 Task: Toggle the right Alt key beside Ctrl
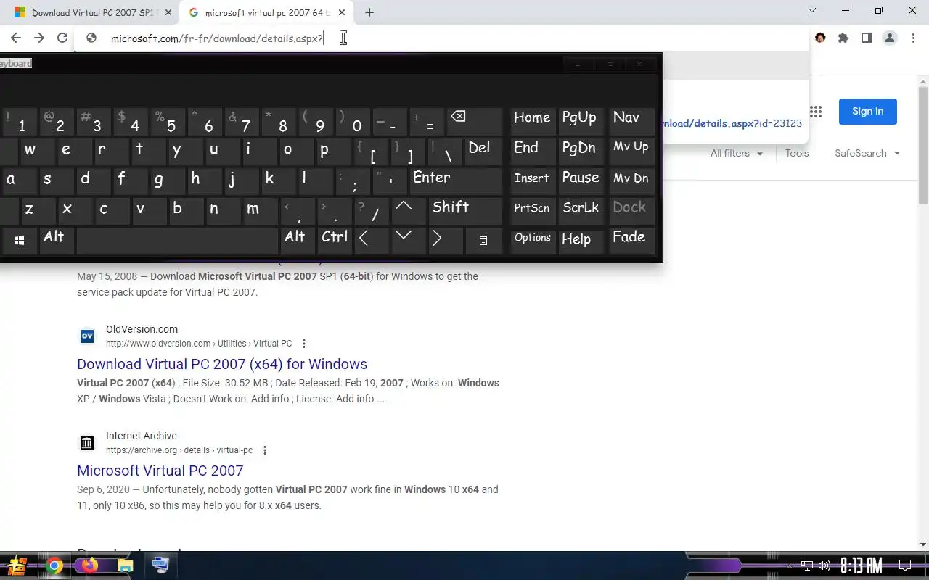[x=297, y=240]
